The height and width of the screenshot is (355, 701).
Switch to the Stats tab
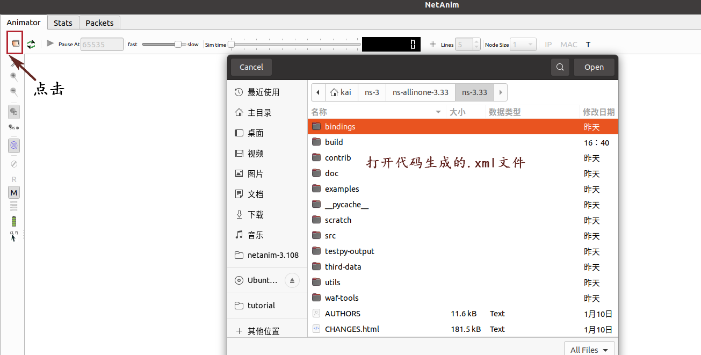63,23
